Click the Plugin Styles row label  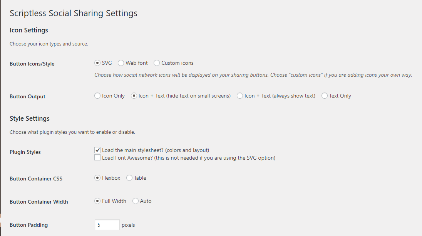[25, 152]
